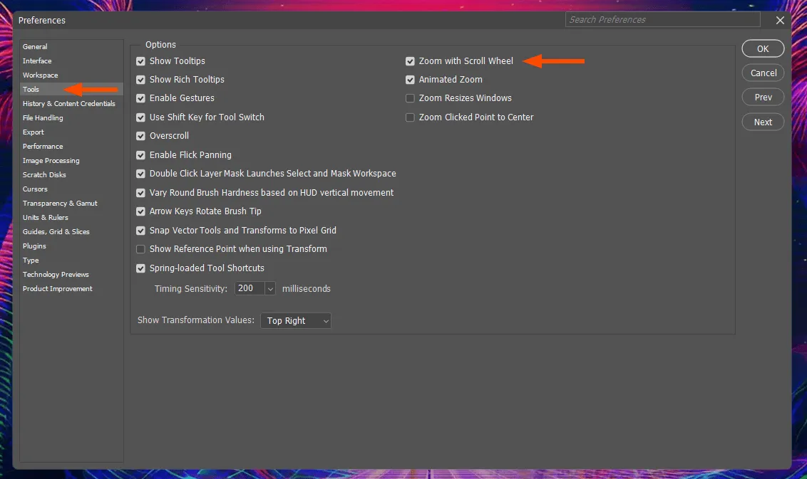Open Image Processing preferences
The height and width of the screenshot is (479, 807).
pos(51,160)
